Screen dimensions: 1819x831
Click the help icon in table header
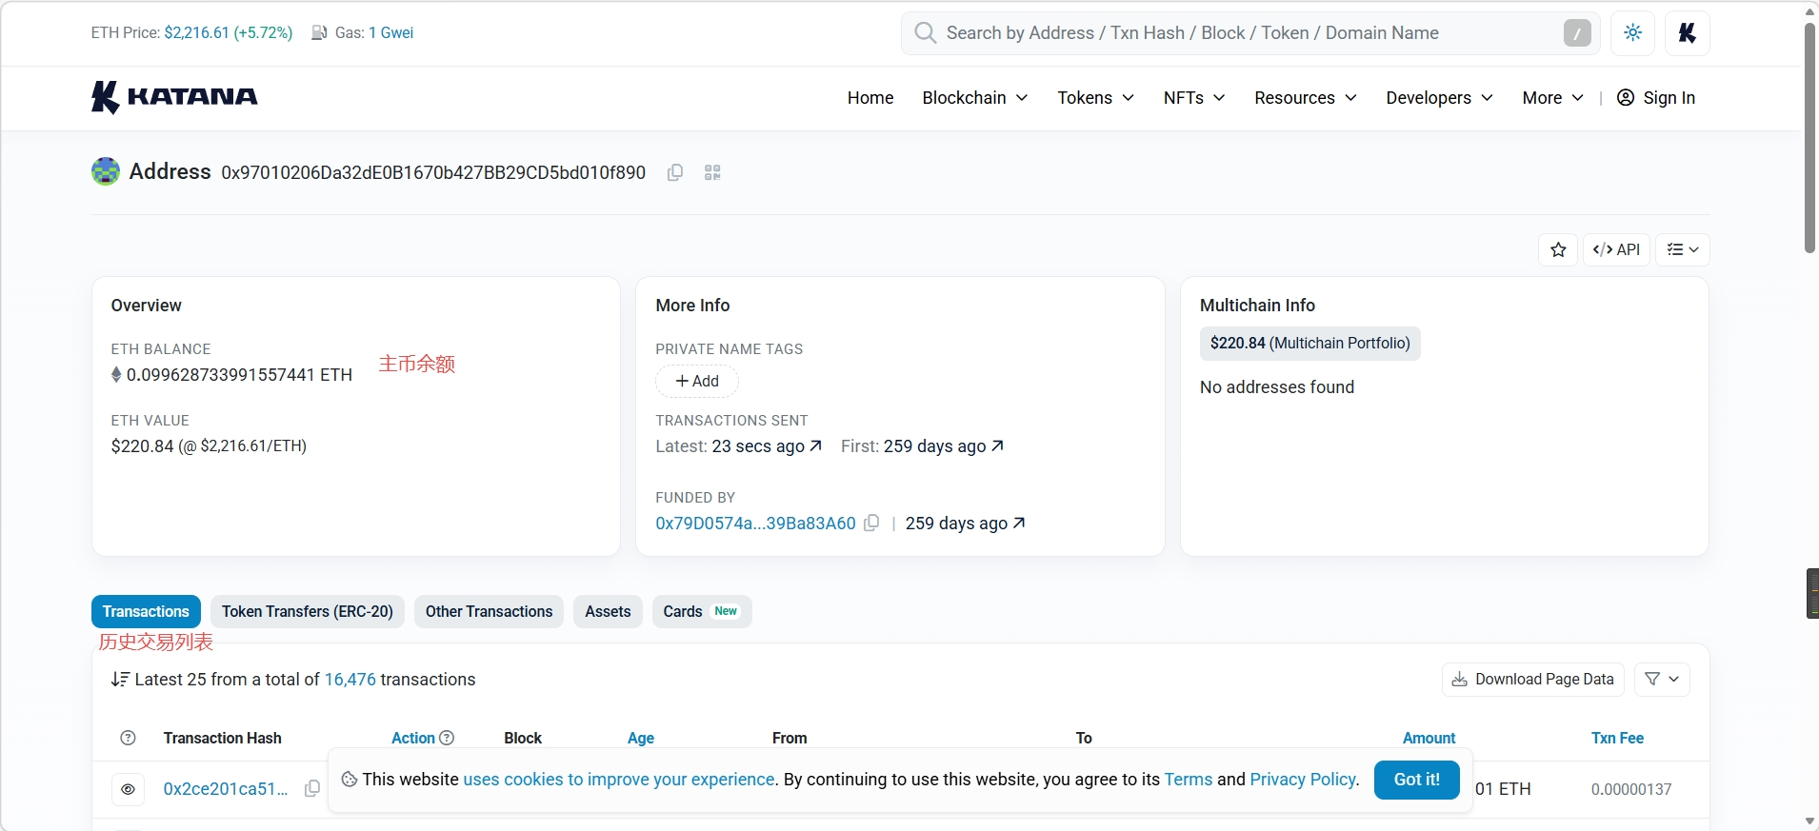coord(129,738)
